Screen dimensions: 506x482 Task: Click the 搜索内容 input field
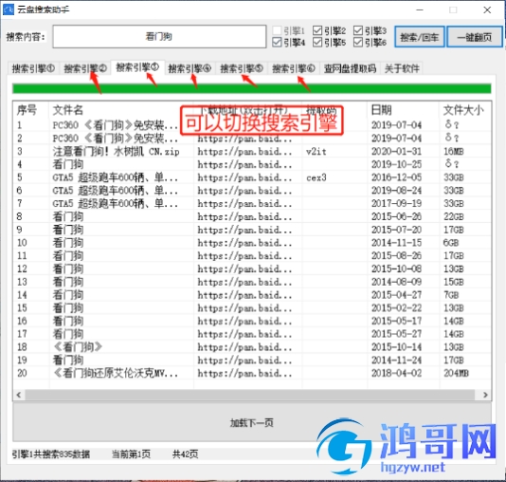pyautogui.click(x=159, y=36)
